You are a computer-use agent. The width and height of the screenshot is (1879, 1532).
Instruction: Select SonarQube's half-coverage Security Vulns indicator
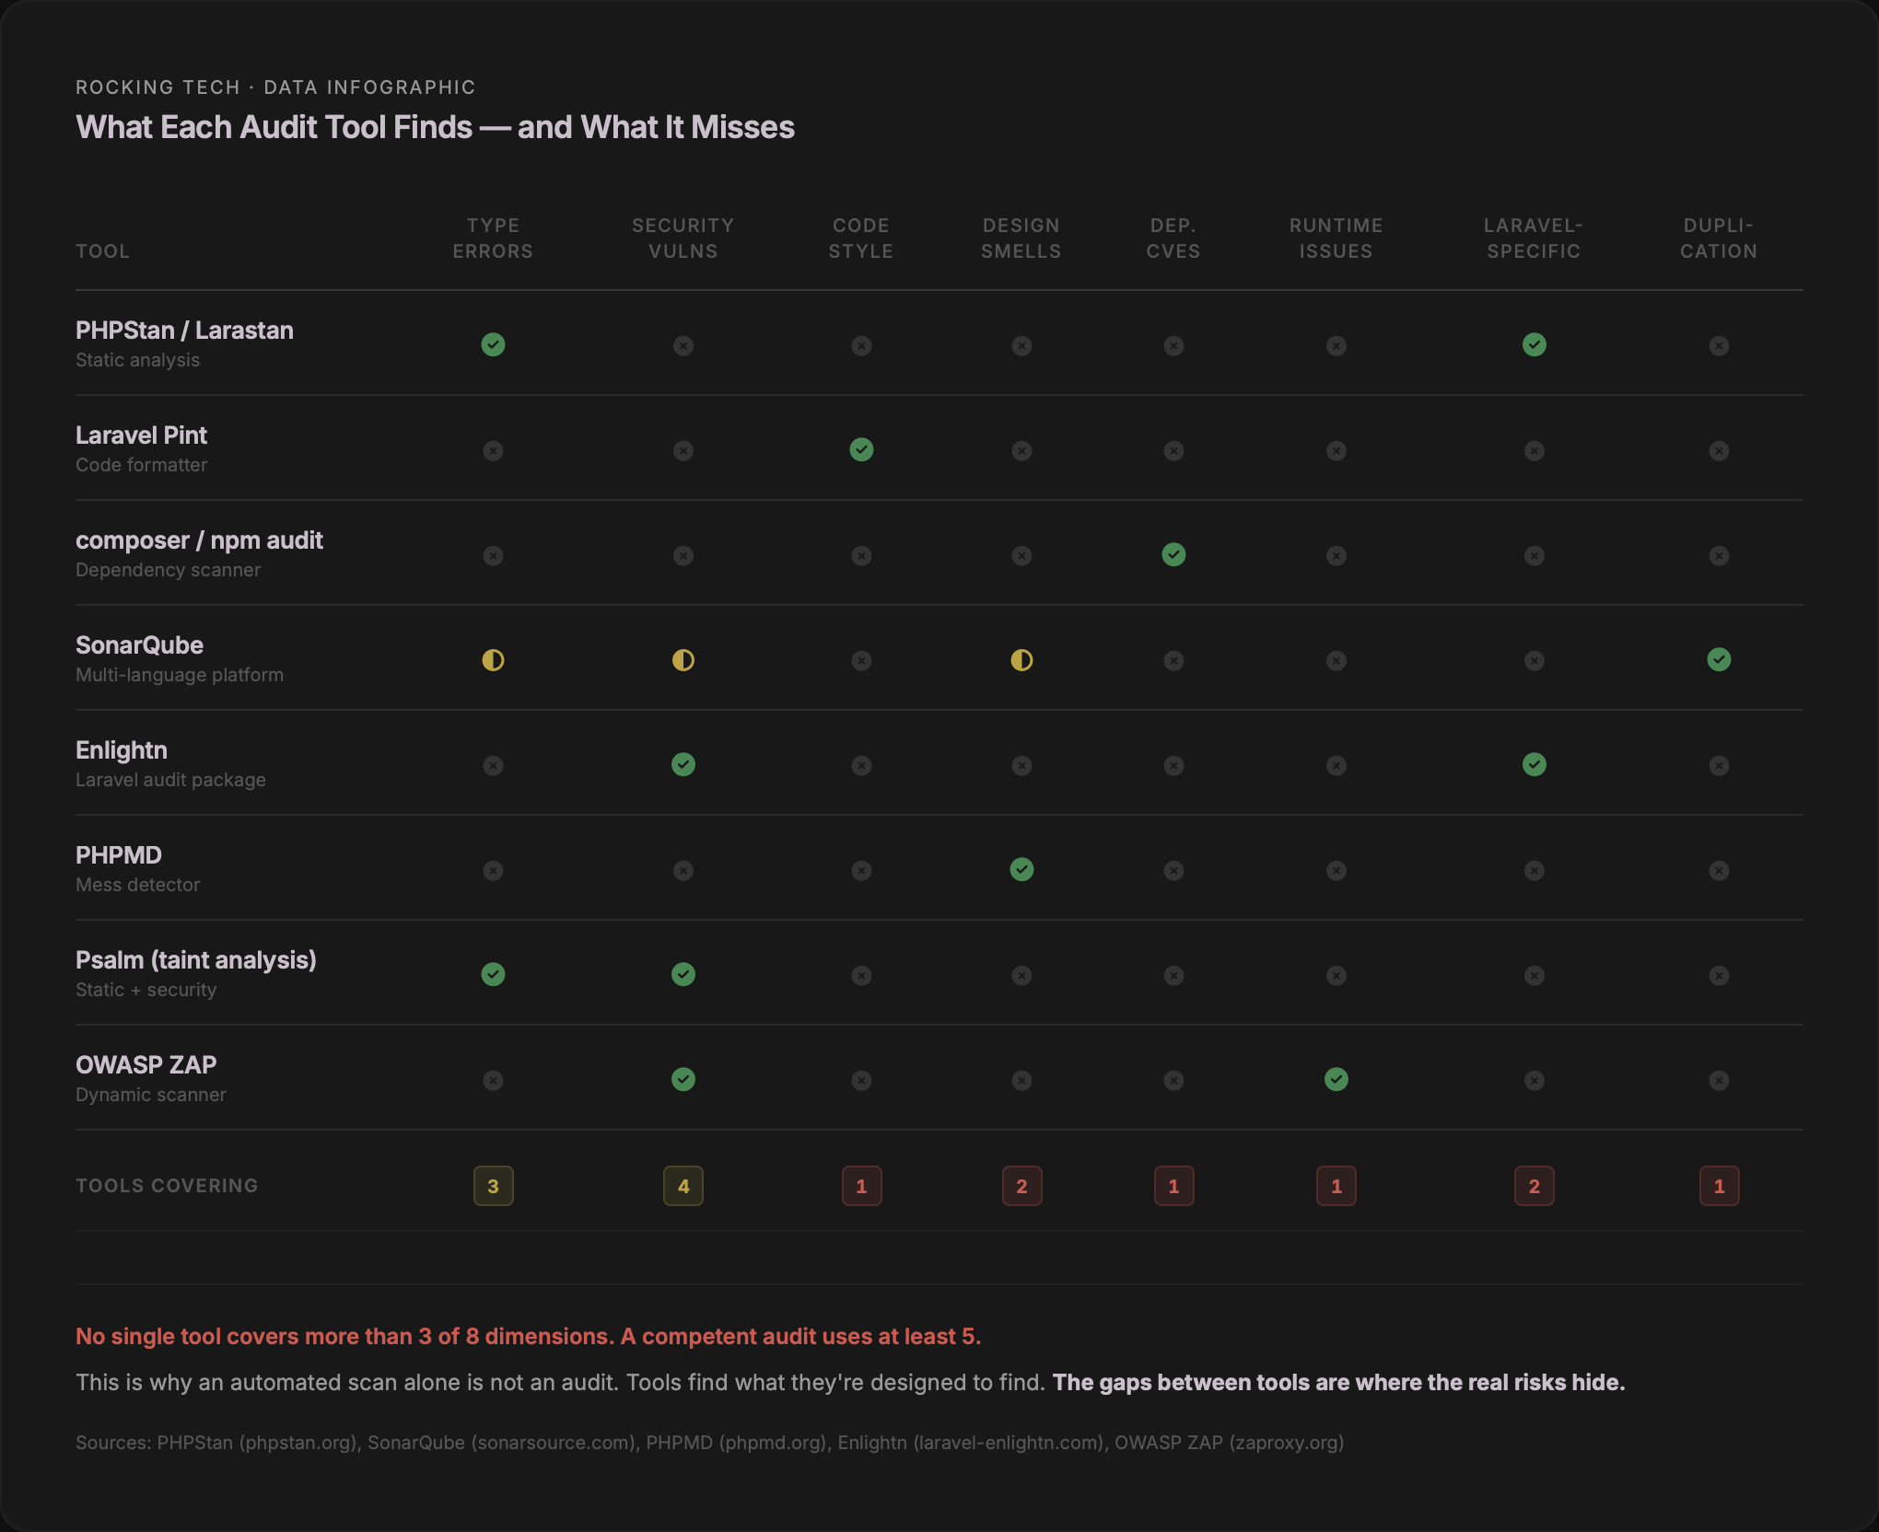pos(683,659)
